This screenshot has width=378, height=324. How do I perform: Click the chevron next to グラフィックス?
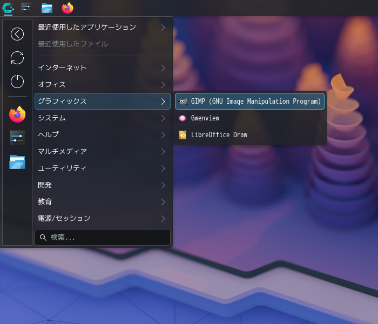[163, 102]
